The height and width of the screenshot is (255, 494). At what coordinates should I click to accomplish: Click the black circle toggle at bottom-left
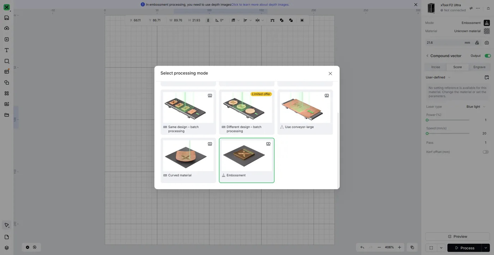pos(28,247)
